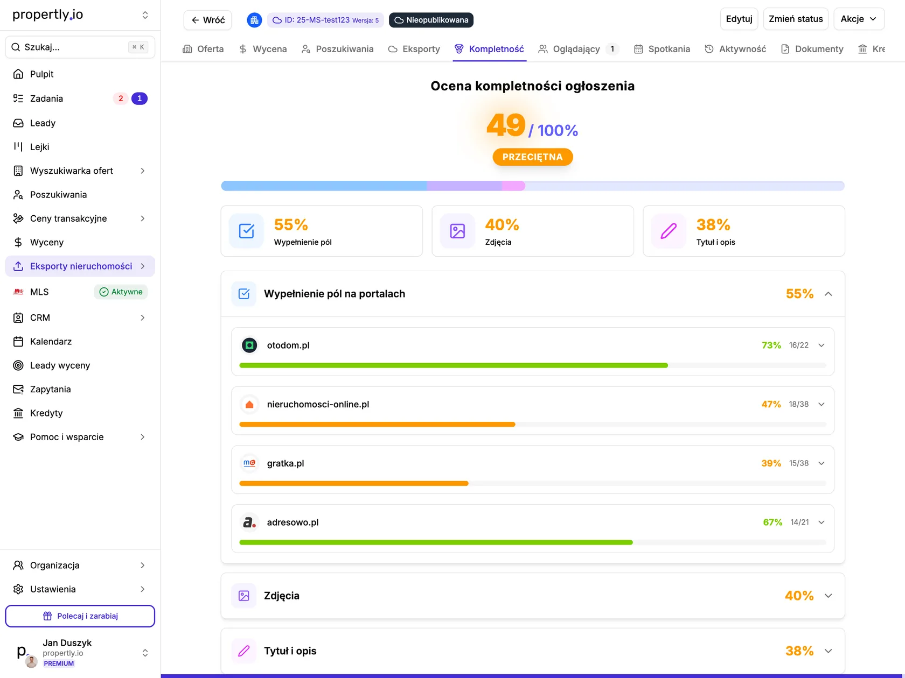
Task: Click the Edytuj button
Action: 739,19
